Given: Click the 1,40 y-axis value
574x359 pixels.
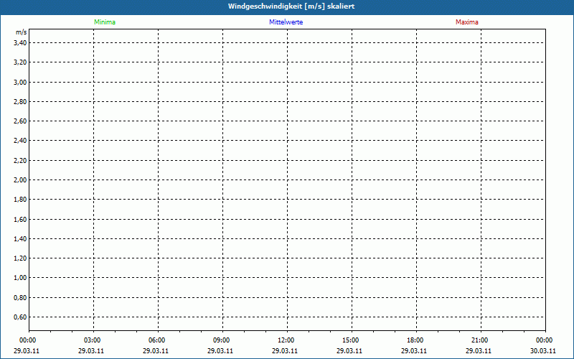Looking at the screenshot, I should 20,238.
